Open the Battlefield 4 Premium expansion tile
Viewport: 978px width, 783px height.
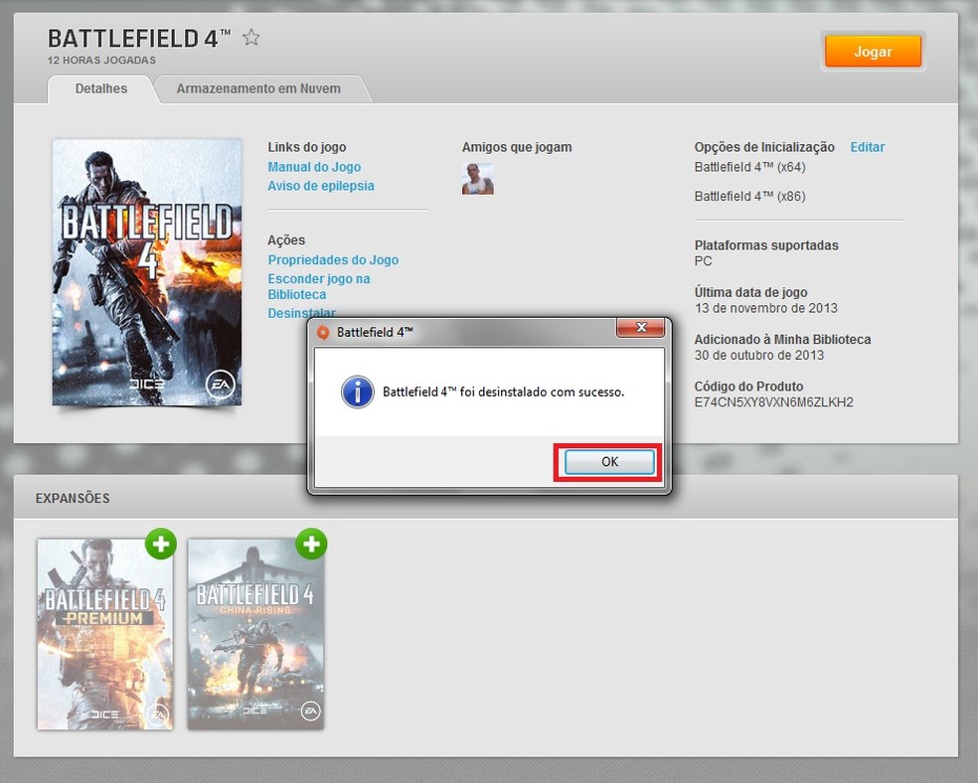(x=104, y=634)
